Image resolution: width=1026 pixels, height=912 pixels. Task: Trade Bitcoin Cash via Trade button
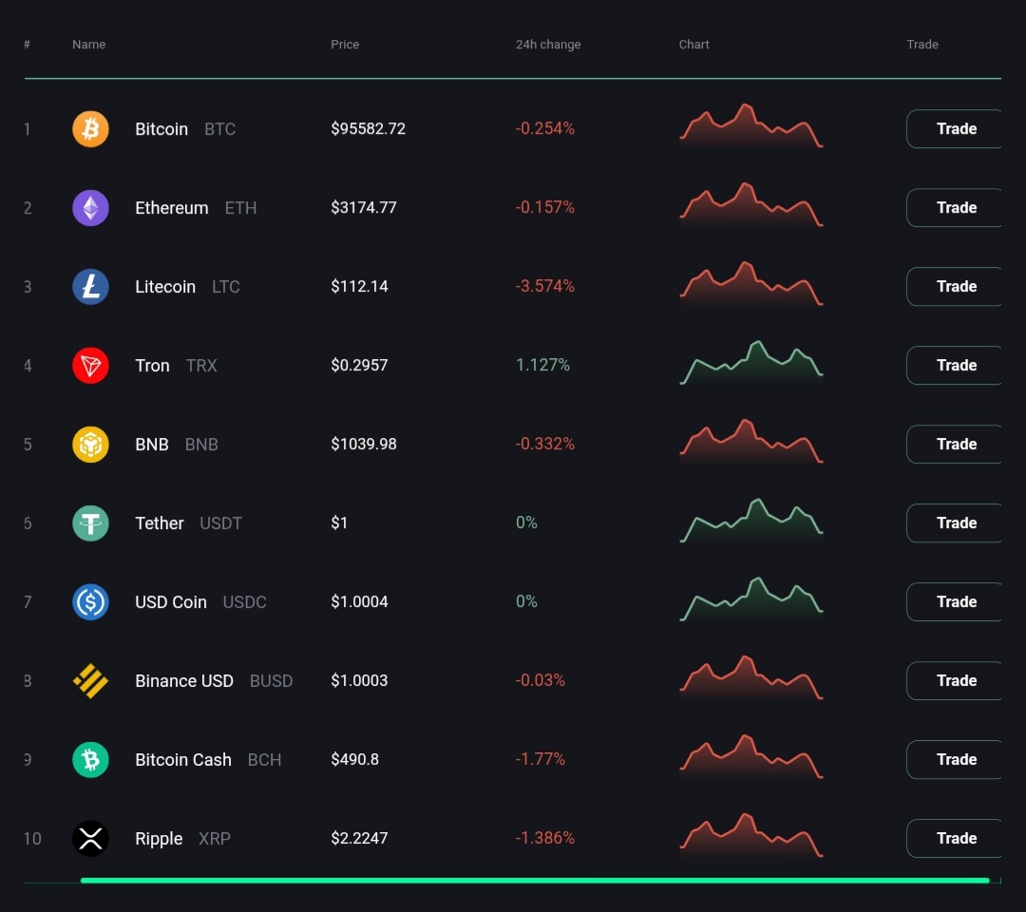click(954, 760)
